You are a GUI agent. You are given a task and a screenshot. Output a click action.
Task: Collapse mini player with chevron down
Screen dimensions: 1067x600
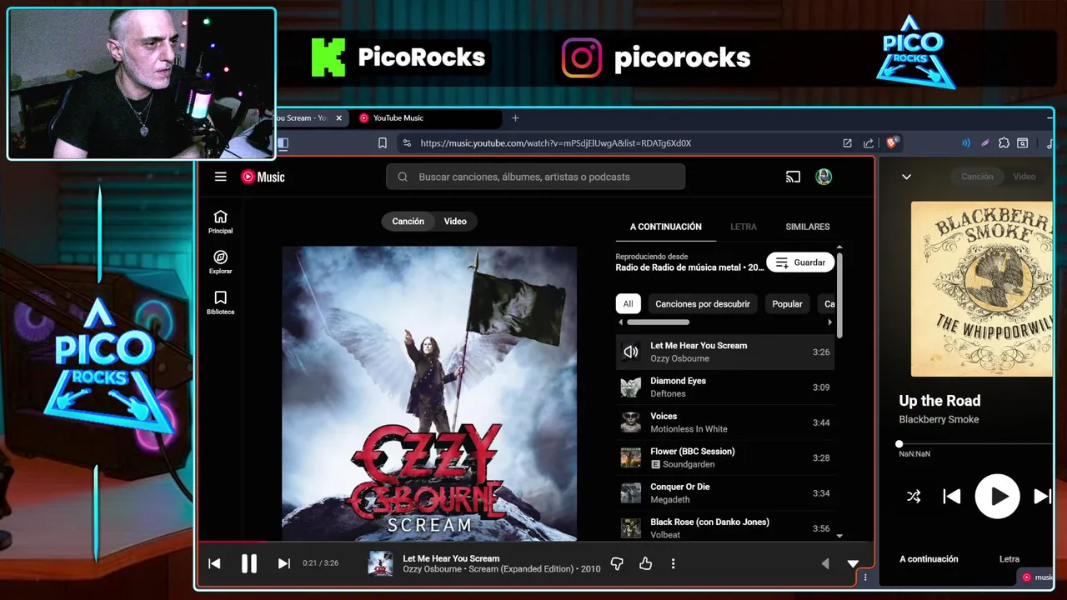point(906,177)
